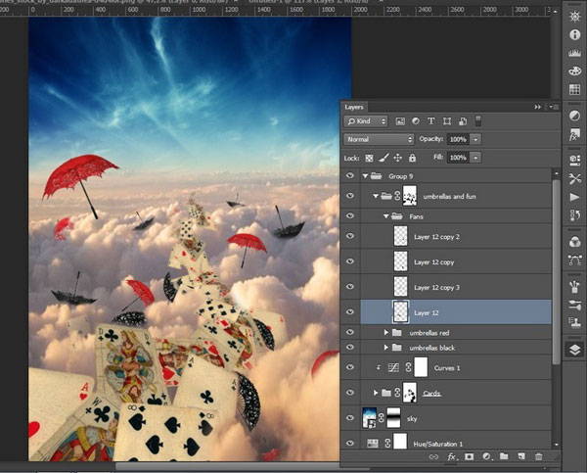Open the Fill slider dropdown arrow
Viewport: 587px width, 473px height.
coord(475,158)
